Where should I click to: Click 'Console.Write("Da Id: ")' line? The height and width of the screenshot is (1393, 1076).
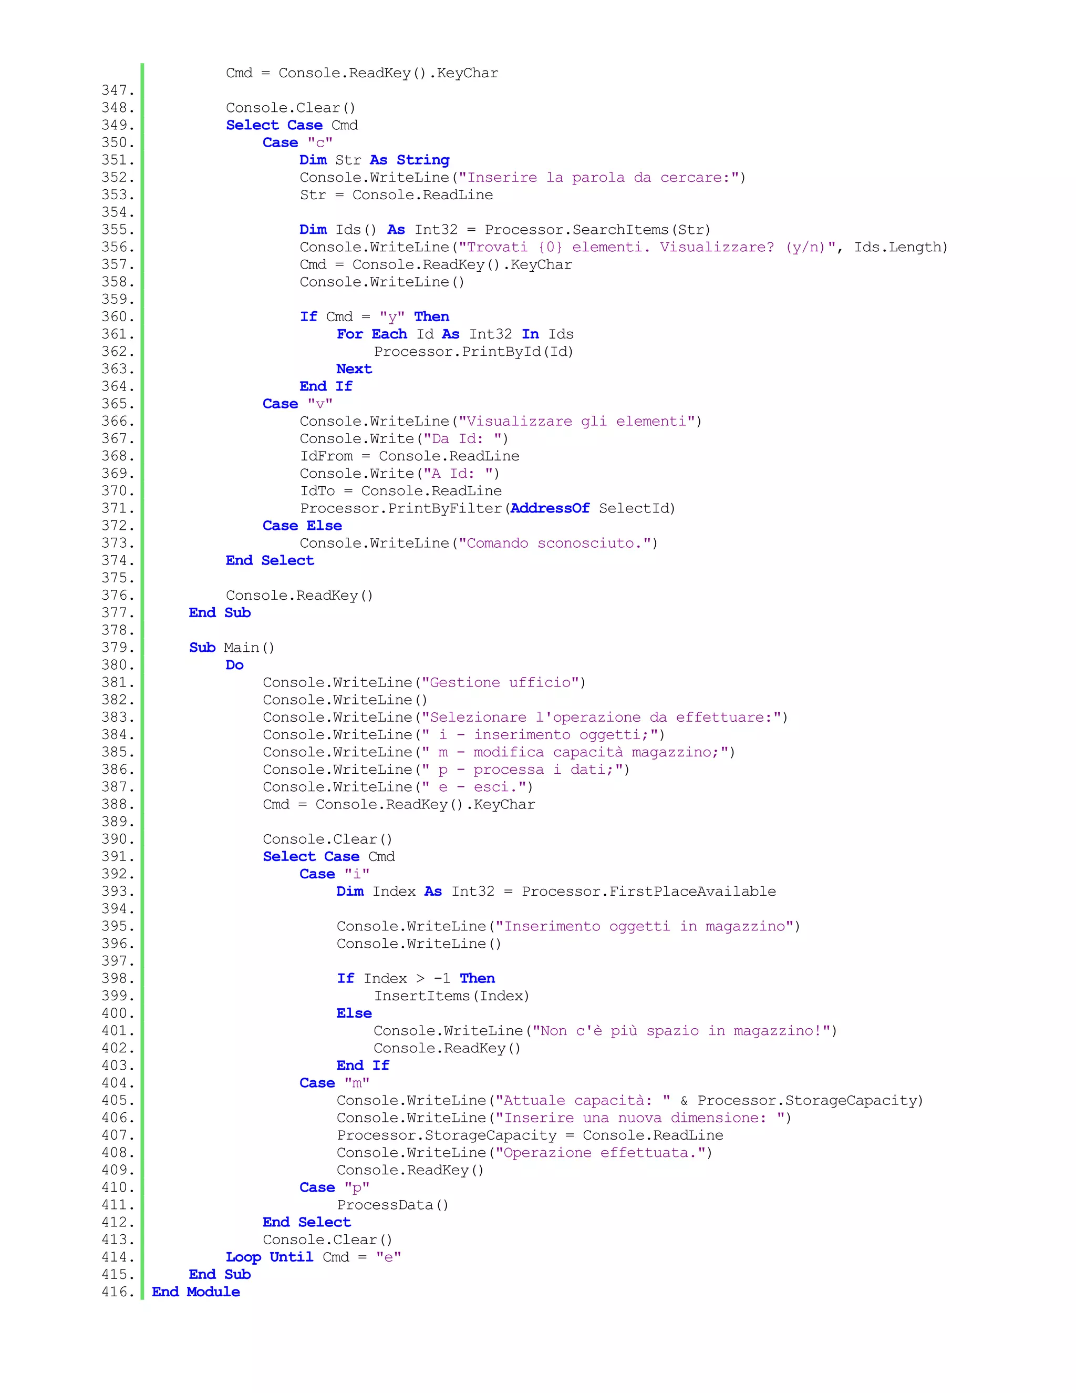point(404,439)
